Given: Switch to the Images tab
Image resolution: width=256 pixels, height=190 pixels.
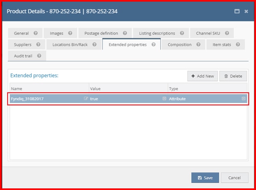Looking at the screenshot, I should [x=60, y=33].
